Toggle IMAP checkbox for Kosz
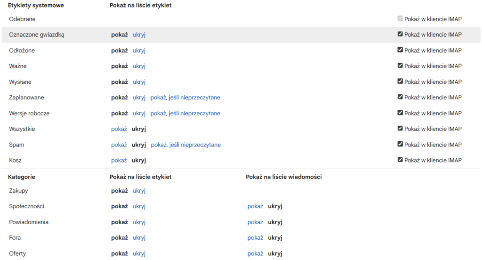The width and height of the screenshot is (482, 260). pos(400,160)
